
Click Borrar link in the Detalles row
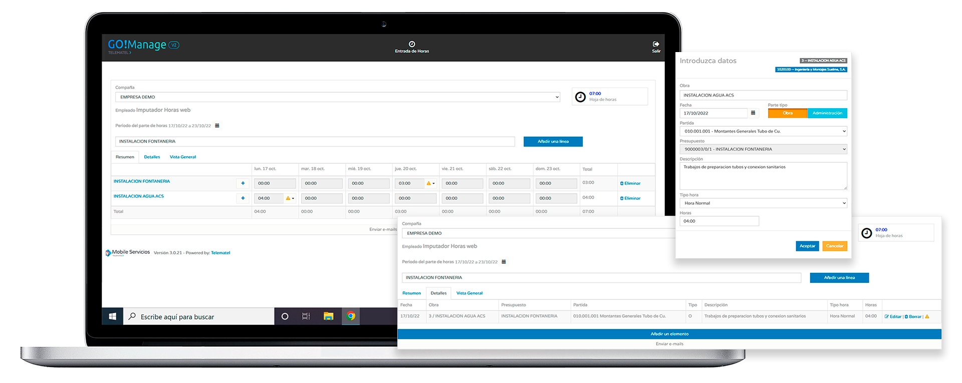[913, 316]
